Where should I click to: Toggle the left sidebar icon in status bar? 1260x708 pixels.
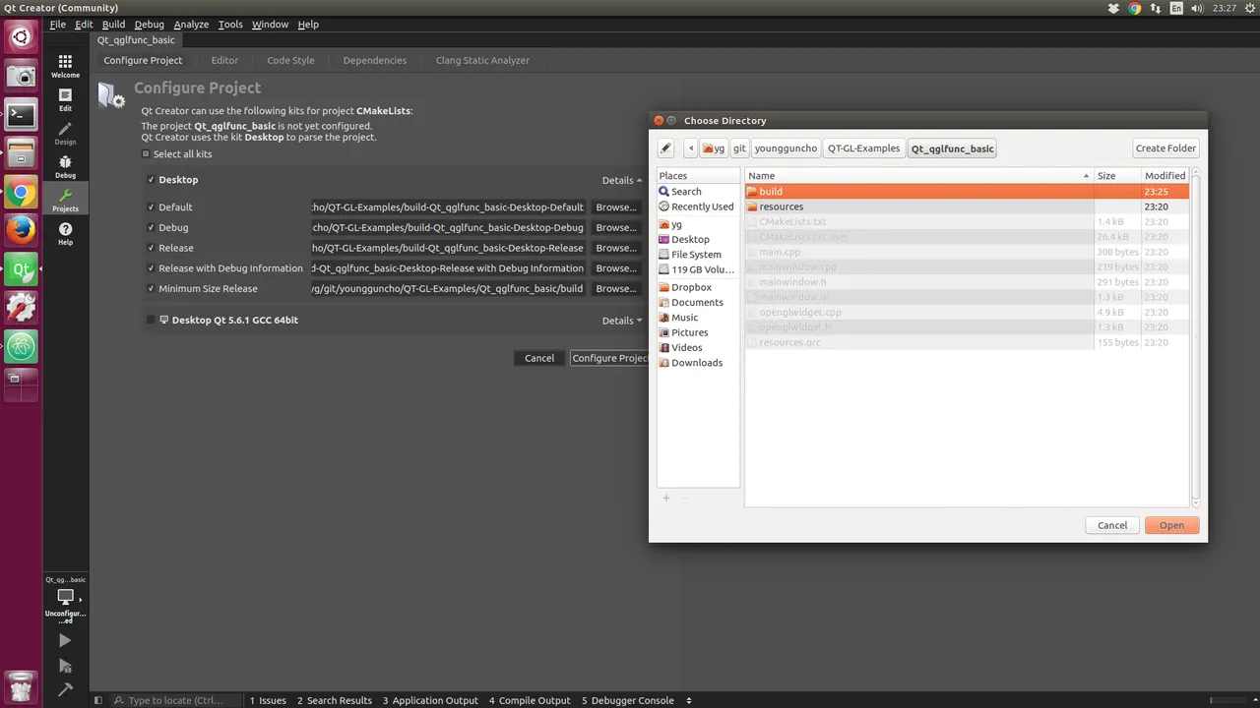[97, 700]
